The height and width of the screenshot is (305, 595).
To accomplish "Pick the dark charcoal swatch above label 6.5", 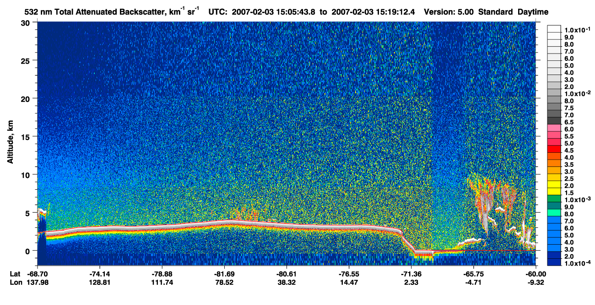I will click(554, 121).
